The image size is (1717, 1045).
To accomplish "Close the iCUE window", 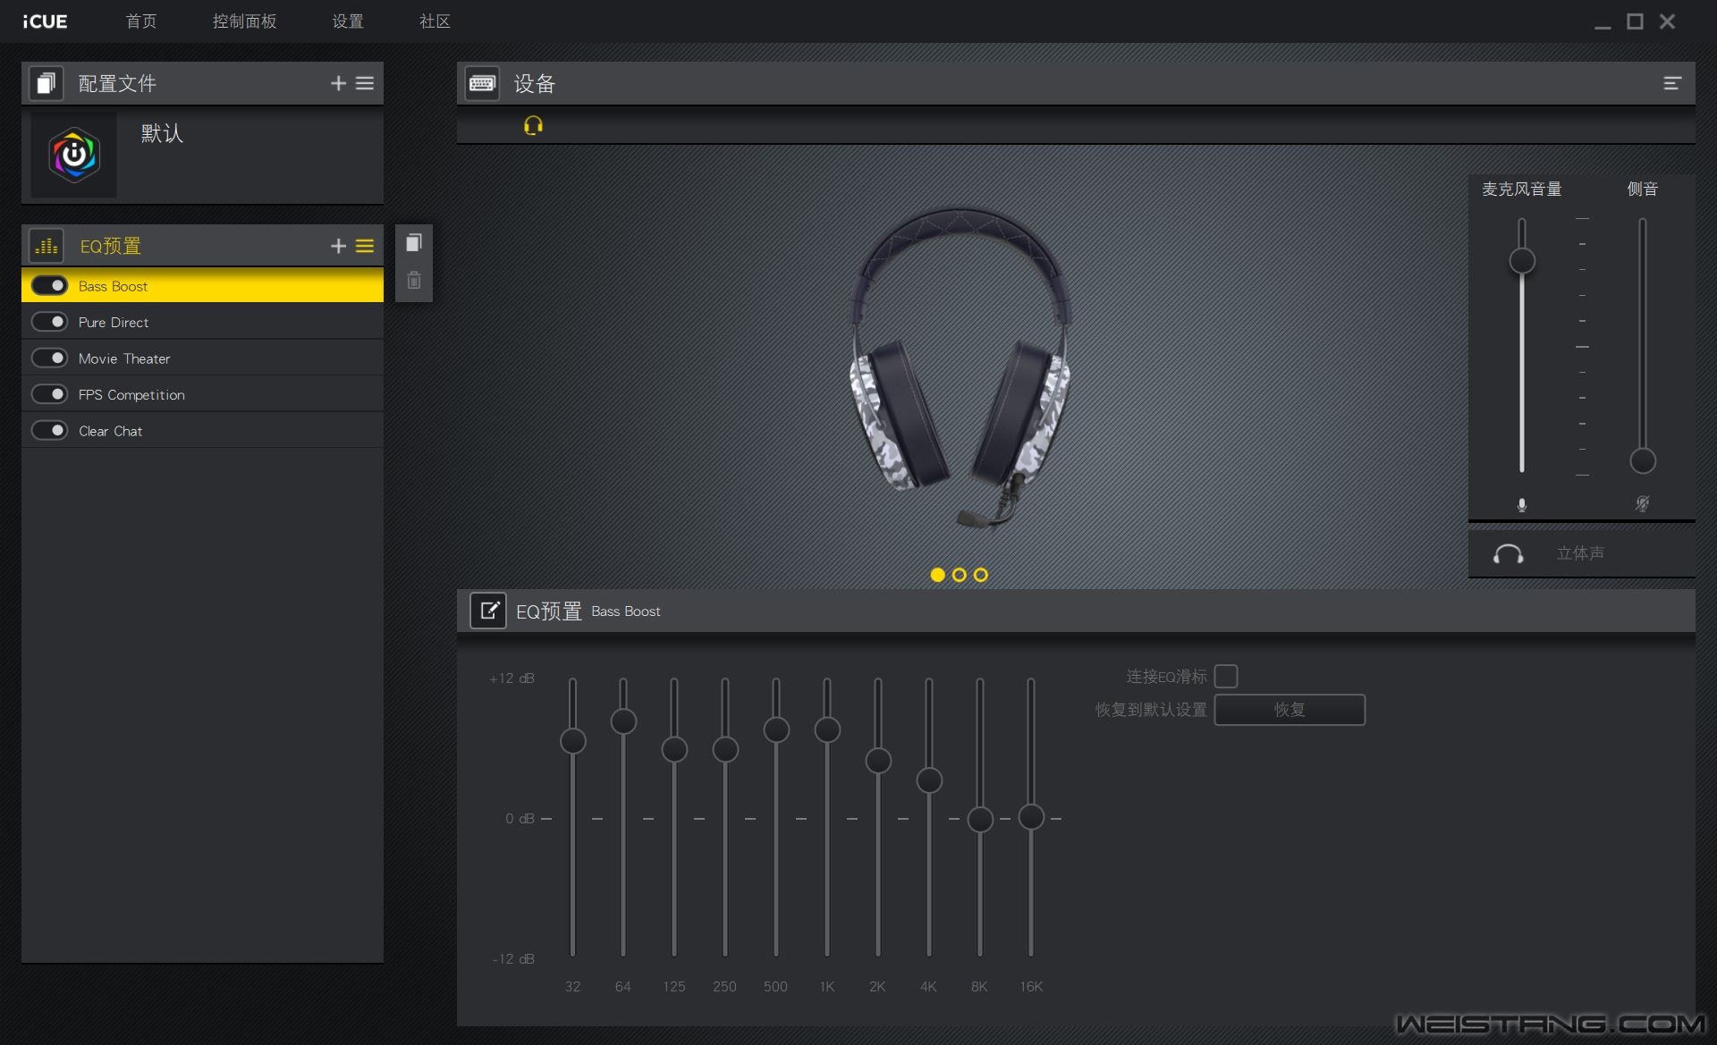I will (x=1667, y=21).
